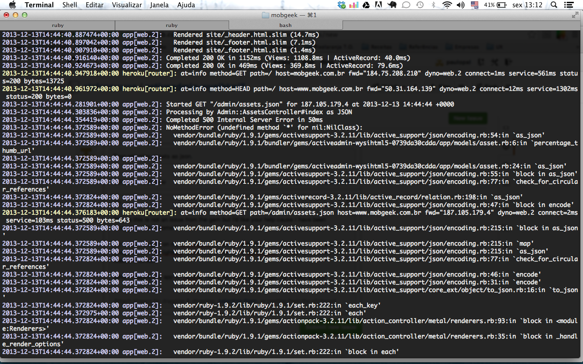This screenshot has width=583, height=364.
Task: Click the Evernote elephant menu bar icon
Action: click(392, 5)
